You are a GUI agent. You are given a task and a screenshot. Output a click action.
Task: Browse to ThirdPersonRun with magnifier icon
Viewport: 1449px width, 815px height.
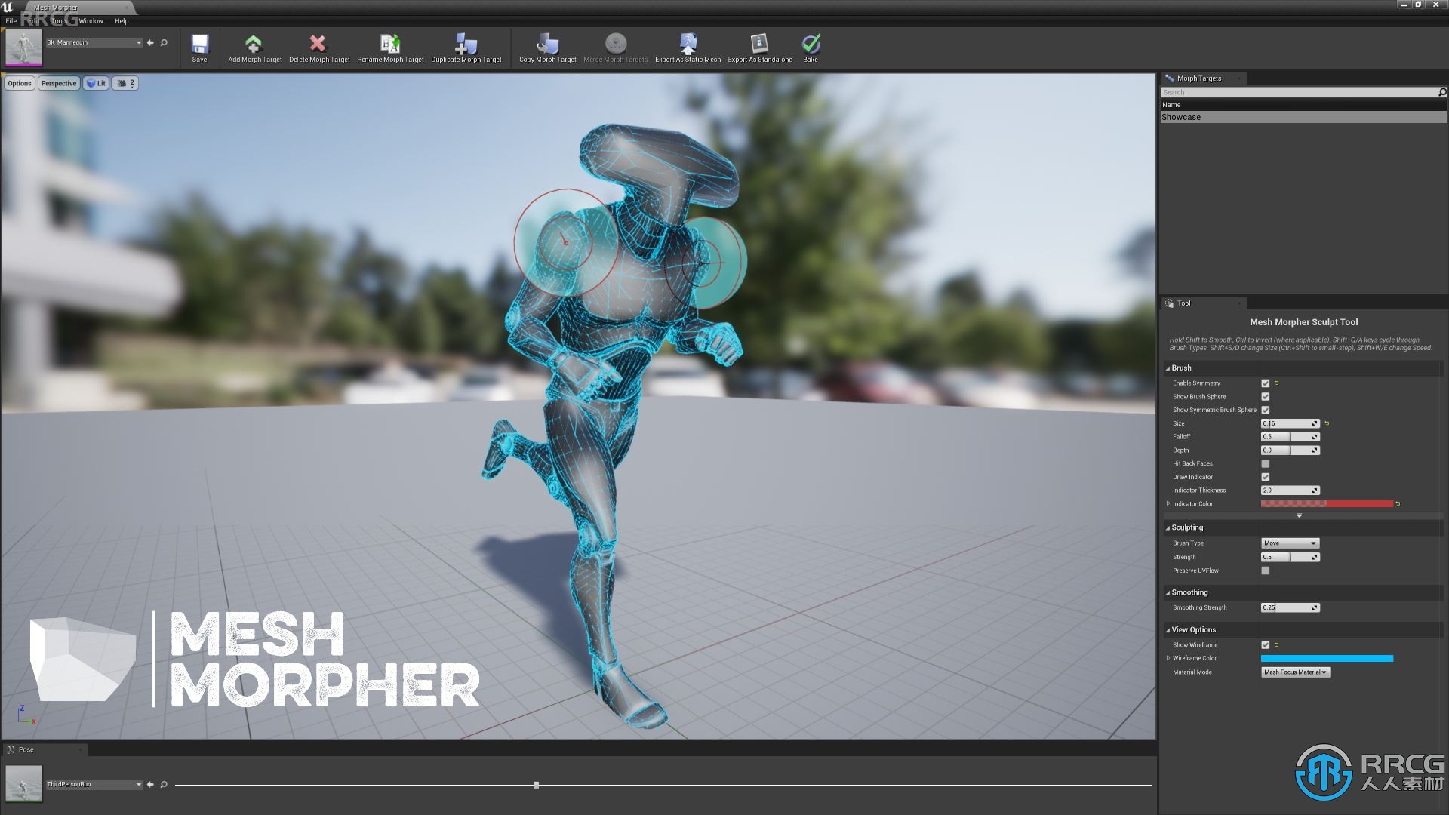(x=164, y=784)
